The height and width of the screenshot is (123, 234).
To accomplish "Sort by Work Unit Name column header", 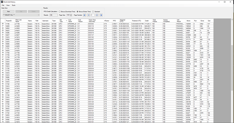I will coord(21,21).
